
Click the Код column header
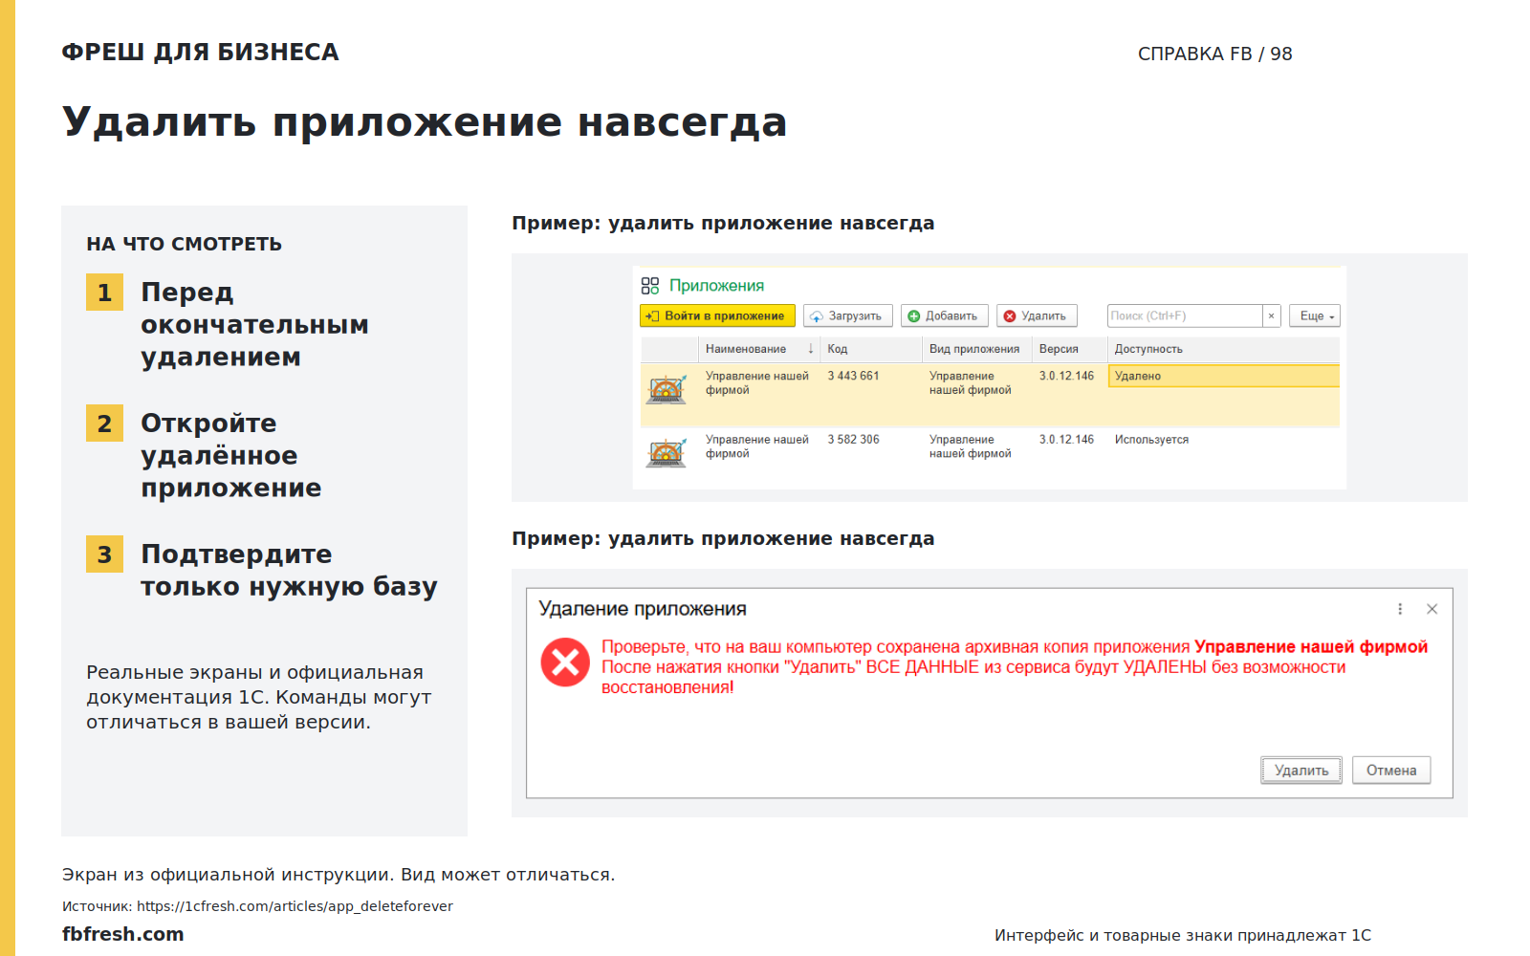coord(871,349)
